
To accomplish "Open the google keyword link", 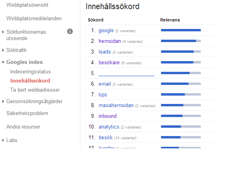I will 106,31.
